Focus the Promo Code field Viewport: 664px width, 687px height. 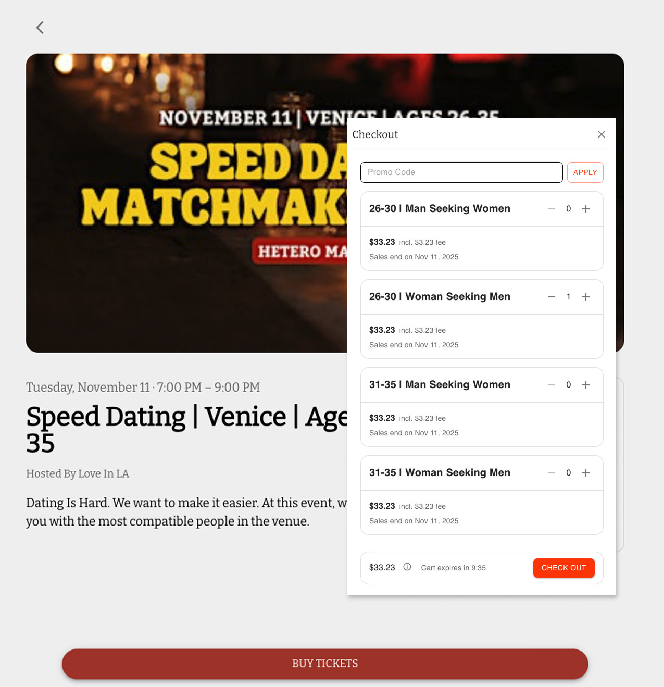point(461,172)
